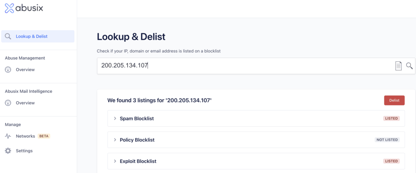Click the search magnifier in lookup box
This screenshot has height=173, width=416.
[409, 66]
